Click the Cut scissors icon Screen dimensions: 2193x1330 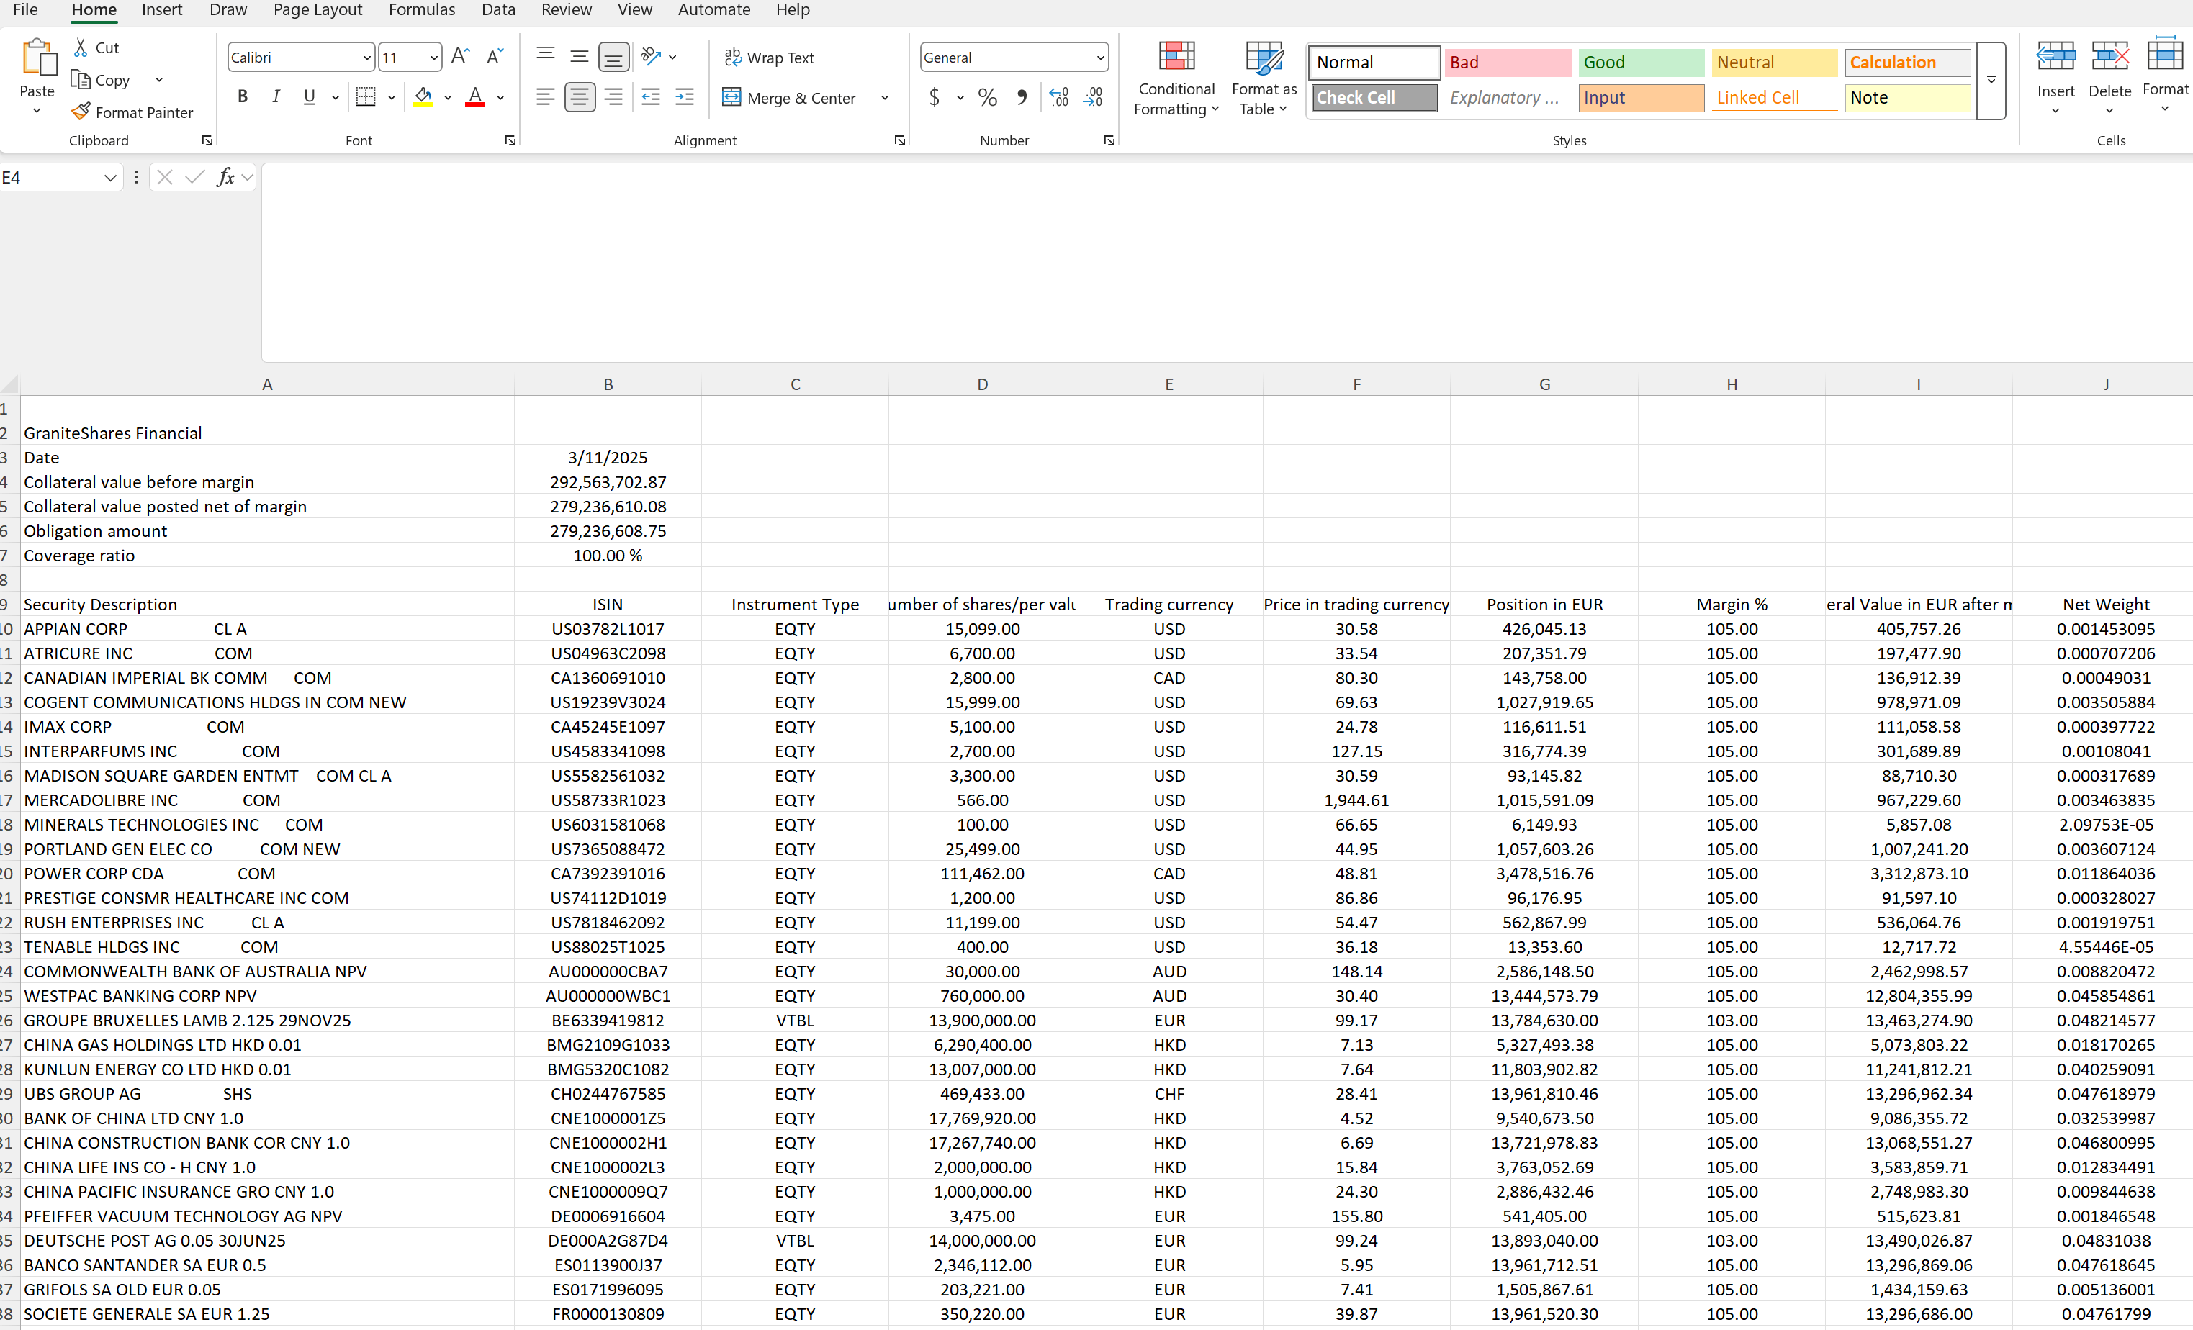(x=81, y=47)
